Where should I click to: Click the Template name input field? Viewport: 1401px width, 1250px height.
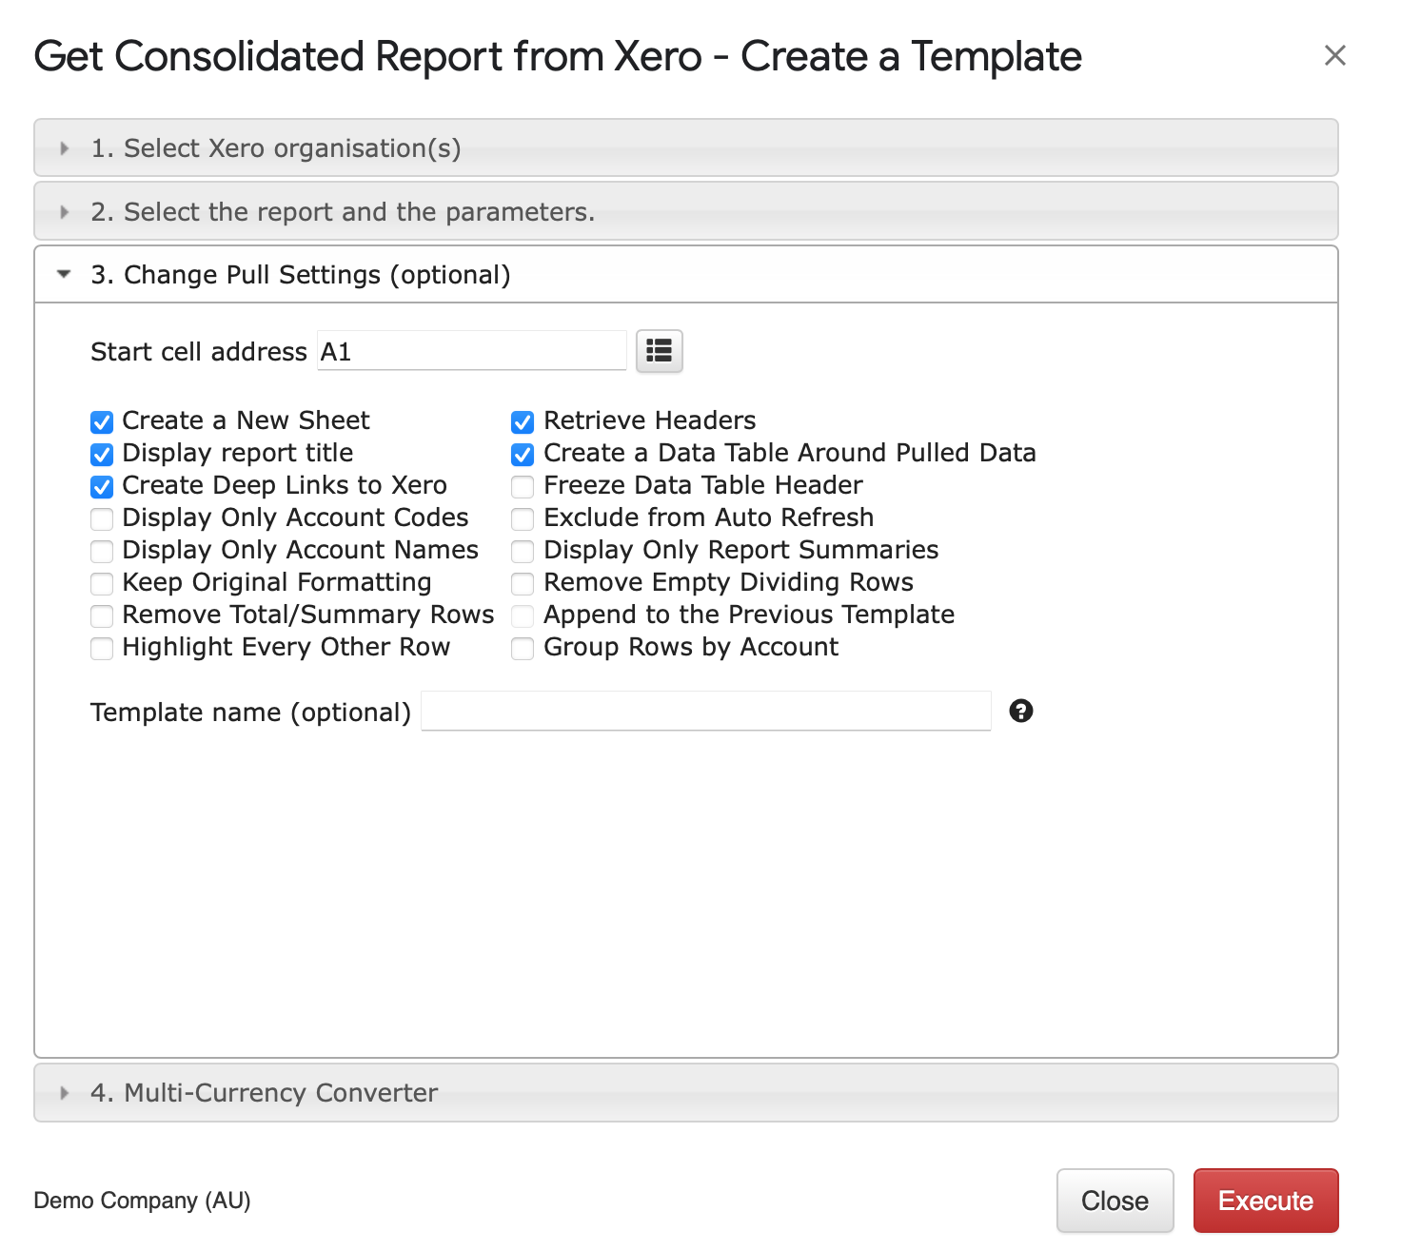click(705, 711)
